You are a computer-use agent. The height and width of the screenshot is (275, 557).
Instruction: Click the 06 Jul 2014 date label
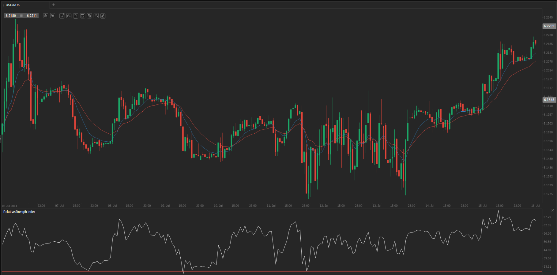coord(10,206)
